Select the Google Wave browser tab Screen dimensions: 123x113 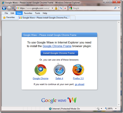click(44, 18)
